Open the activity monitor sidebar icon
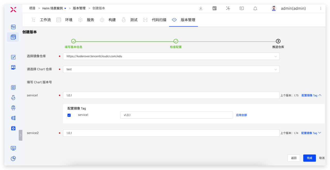Screen dimensions: 330x170 tap(13, 27)
